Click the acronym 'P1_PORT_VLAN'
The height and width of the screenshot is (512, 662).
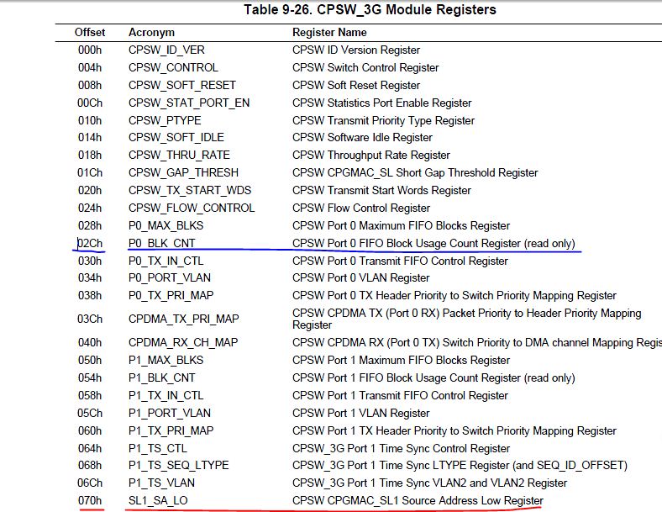tap(170, 413)
